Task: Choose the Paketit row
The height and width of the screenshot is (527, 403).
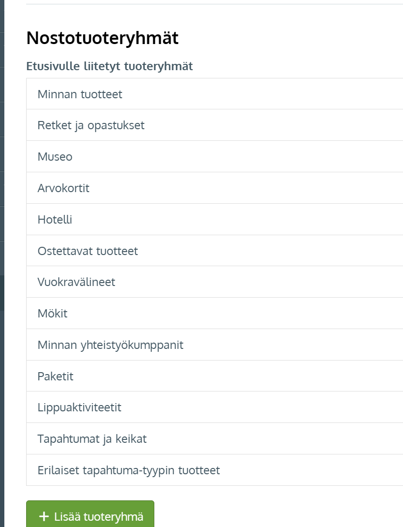Action: coord(214,376)
